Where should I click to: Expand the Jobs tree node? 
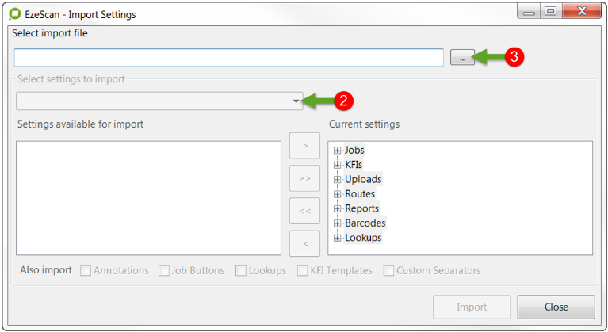tap(338, 151)
